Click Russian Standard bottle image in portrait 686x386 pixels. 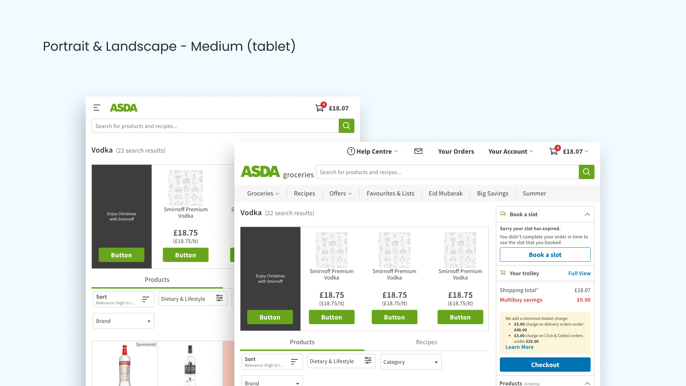[190, 365]
